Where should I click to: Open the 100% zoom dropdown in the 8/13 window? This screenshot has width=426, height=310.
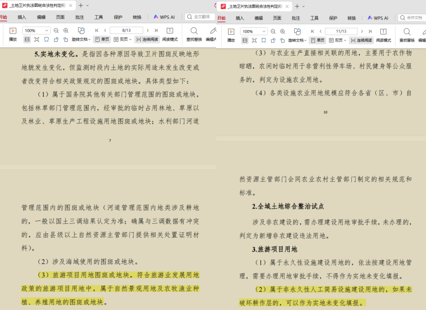pyautogui.click(x=47, y=31)
